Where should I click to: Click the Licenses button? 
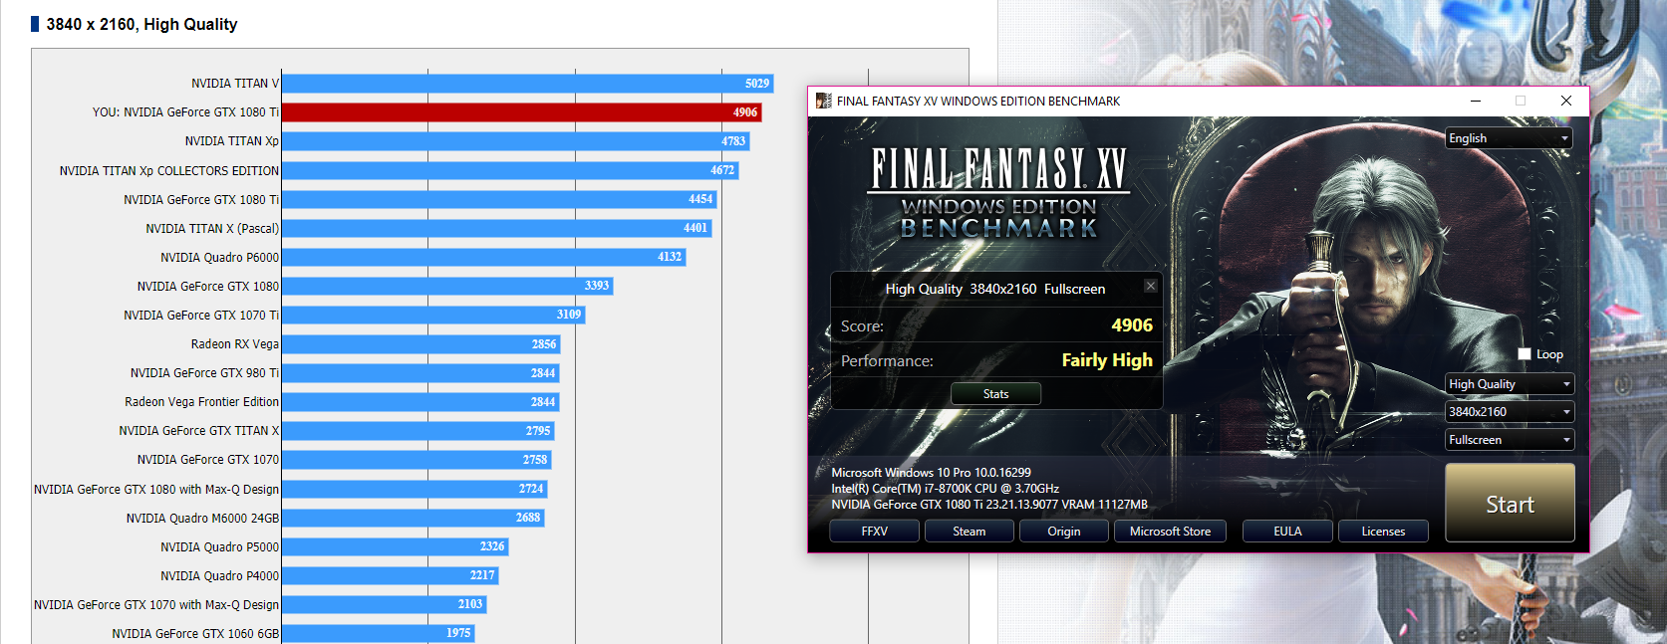coord(1384,532)
